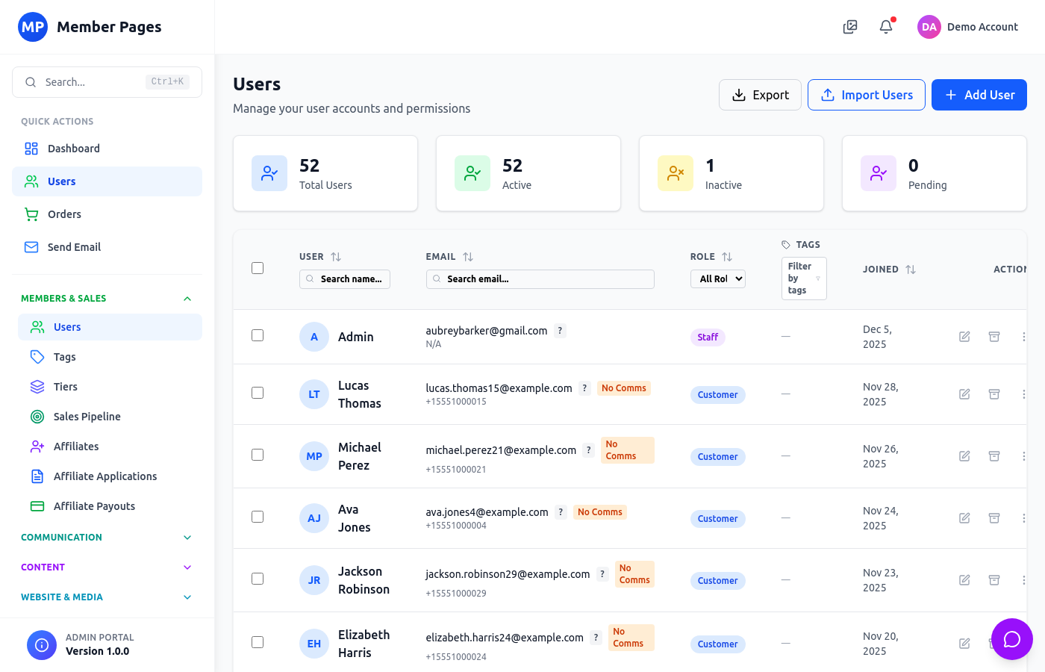
Task: Sort users by the Joined column arrows
Action: (911, 270)
